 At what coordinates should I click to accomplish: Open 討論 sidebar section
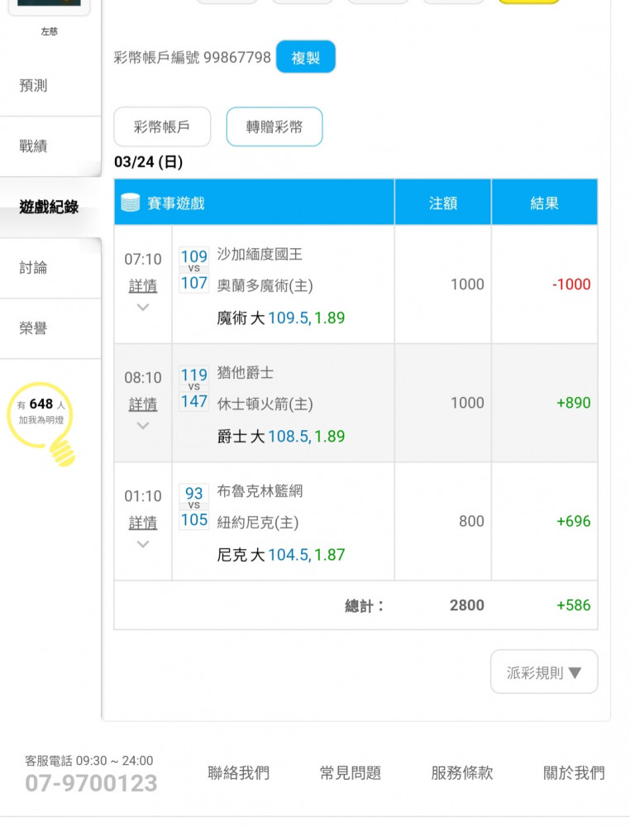click(33, 267)
